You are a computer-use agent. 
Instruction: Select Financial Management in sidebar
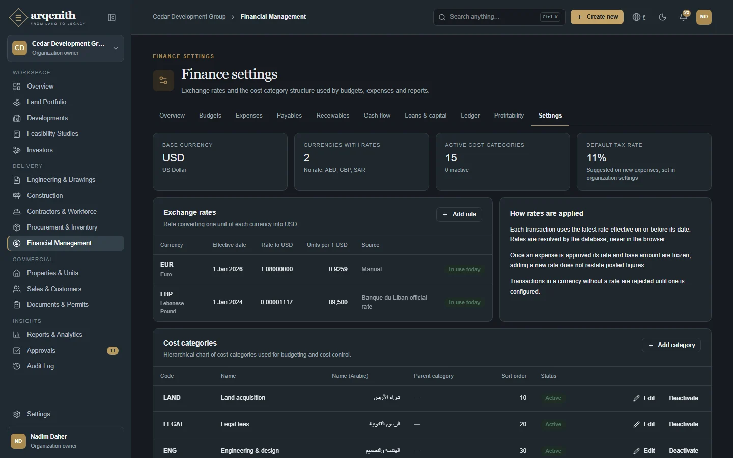pyautogui.click(x=66, y=243)
